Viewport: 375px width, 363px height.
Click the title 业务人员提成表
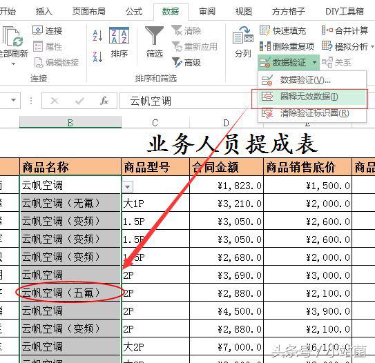point(233,144)
